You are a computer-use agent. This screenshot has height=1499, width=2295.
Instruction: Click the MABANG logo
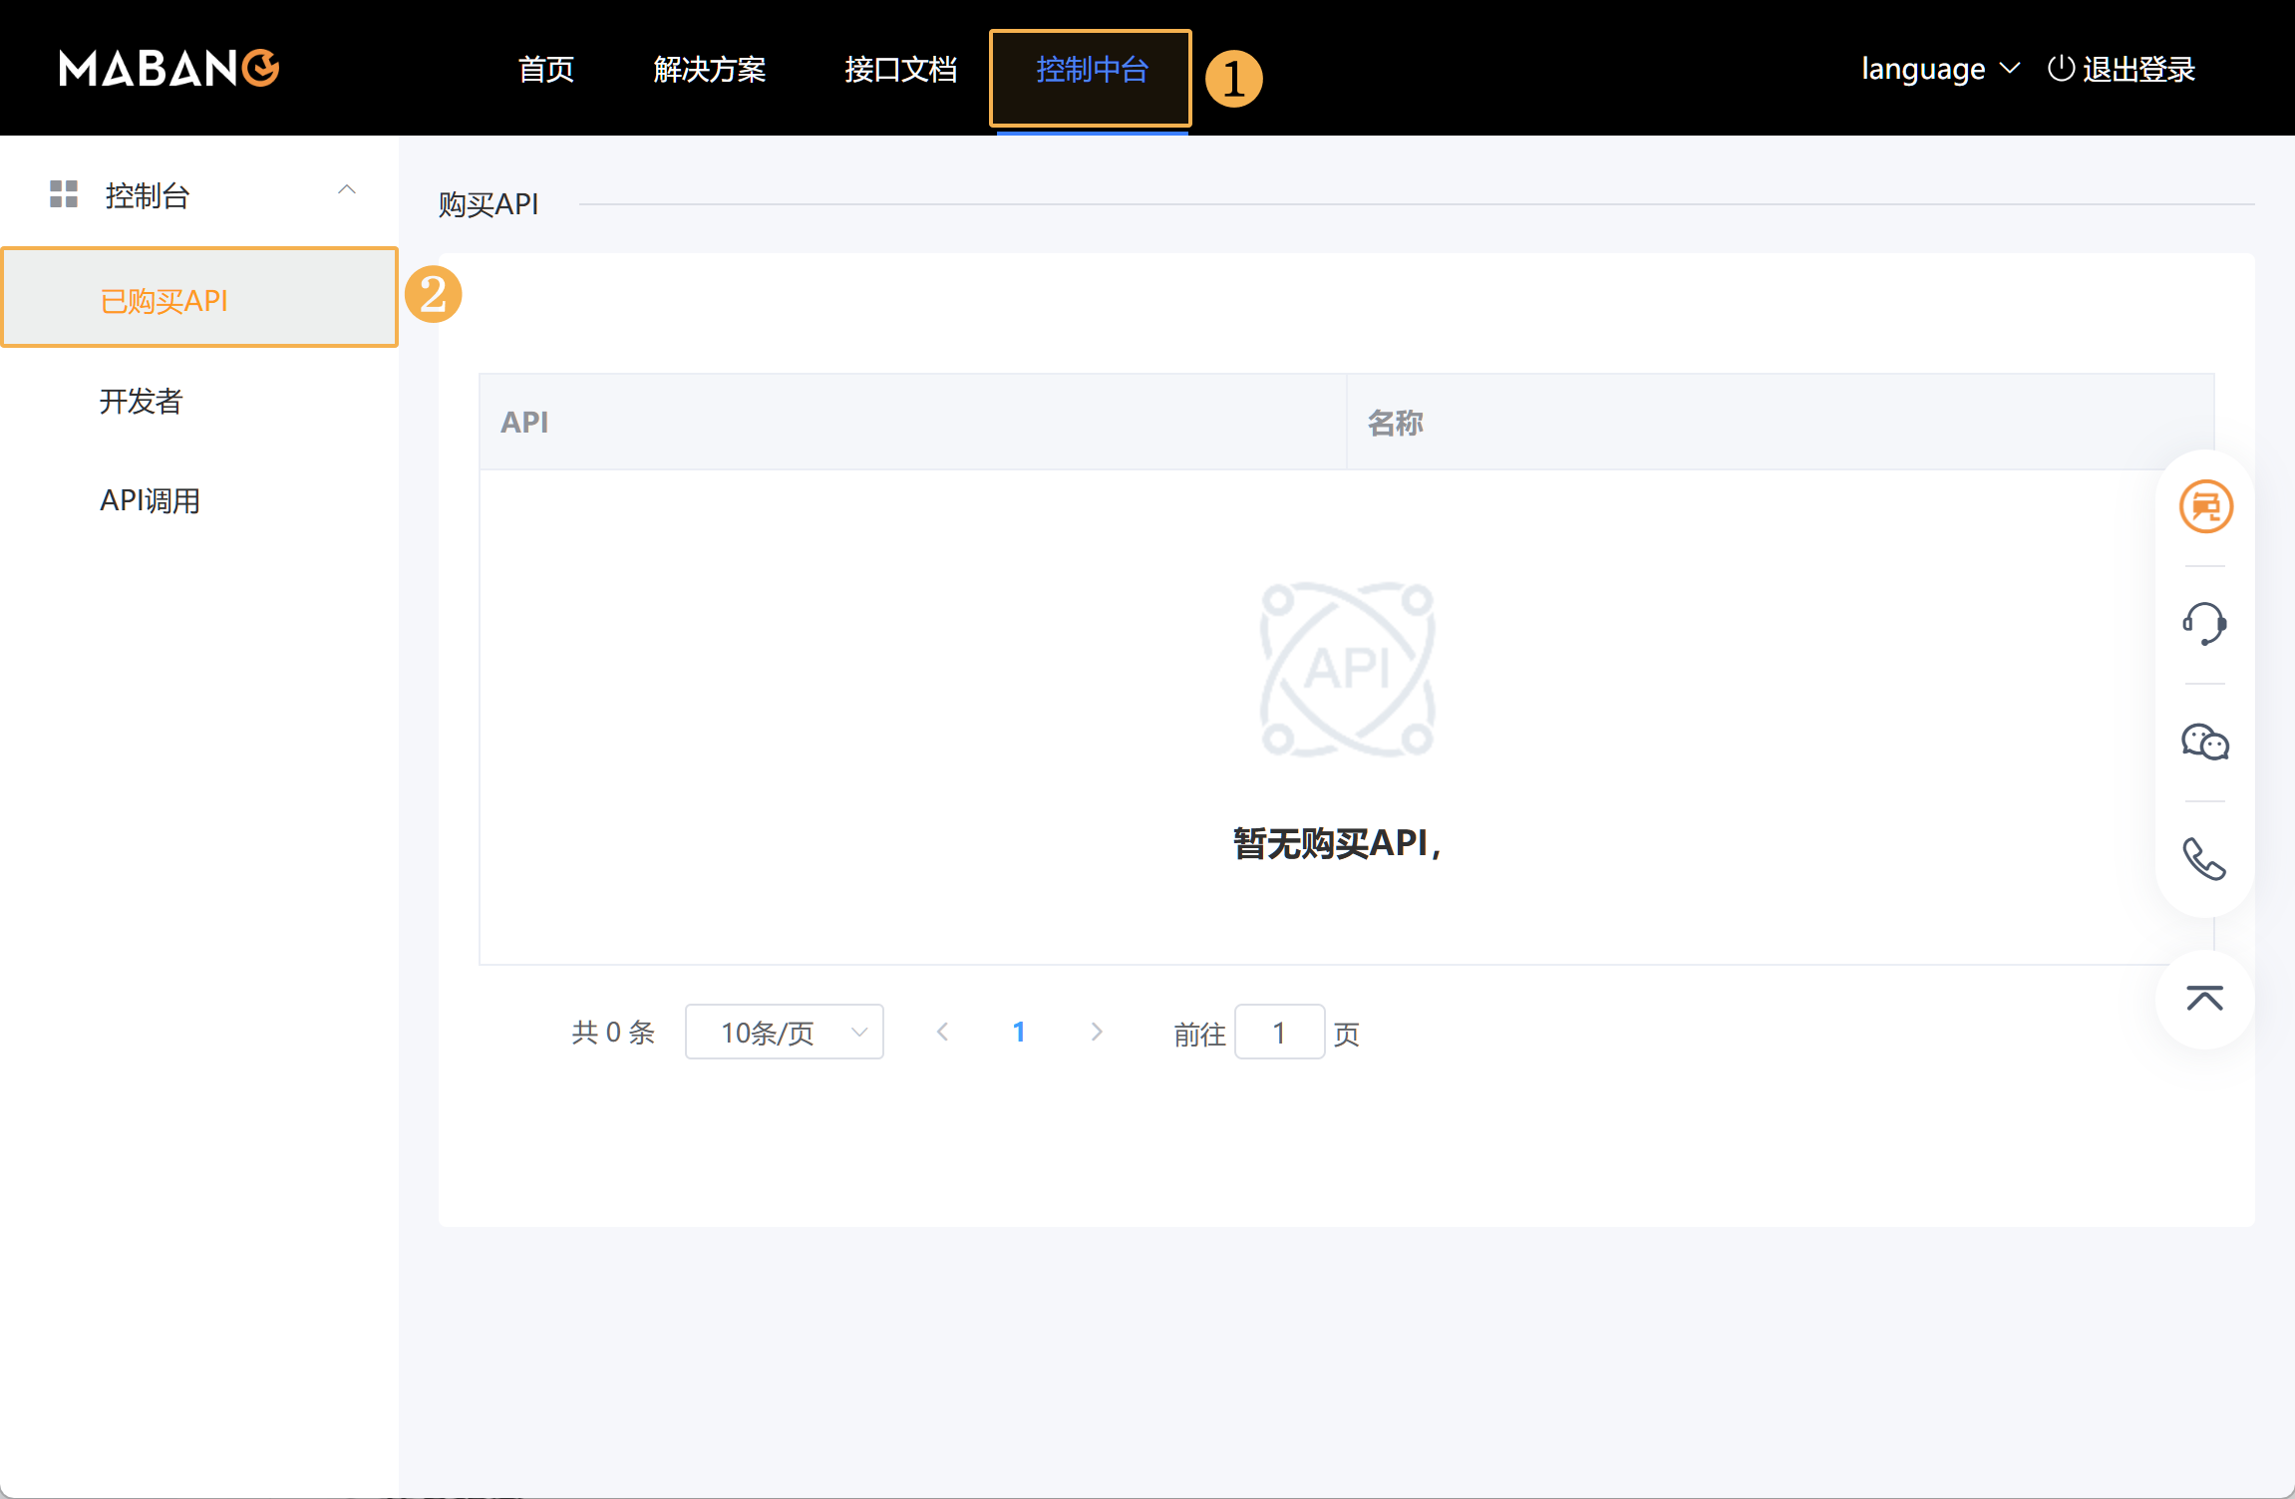coord(168,69)
